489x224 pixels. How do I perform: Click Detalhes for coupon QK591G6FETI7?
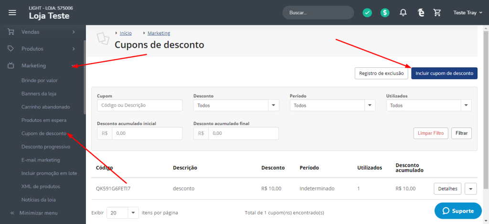coord(447,189)
